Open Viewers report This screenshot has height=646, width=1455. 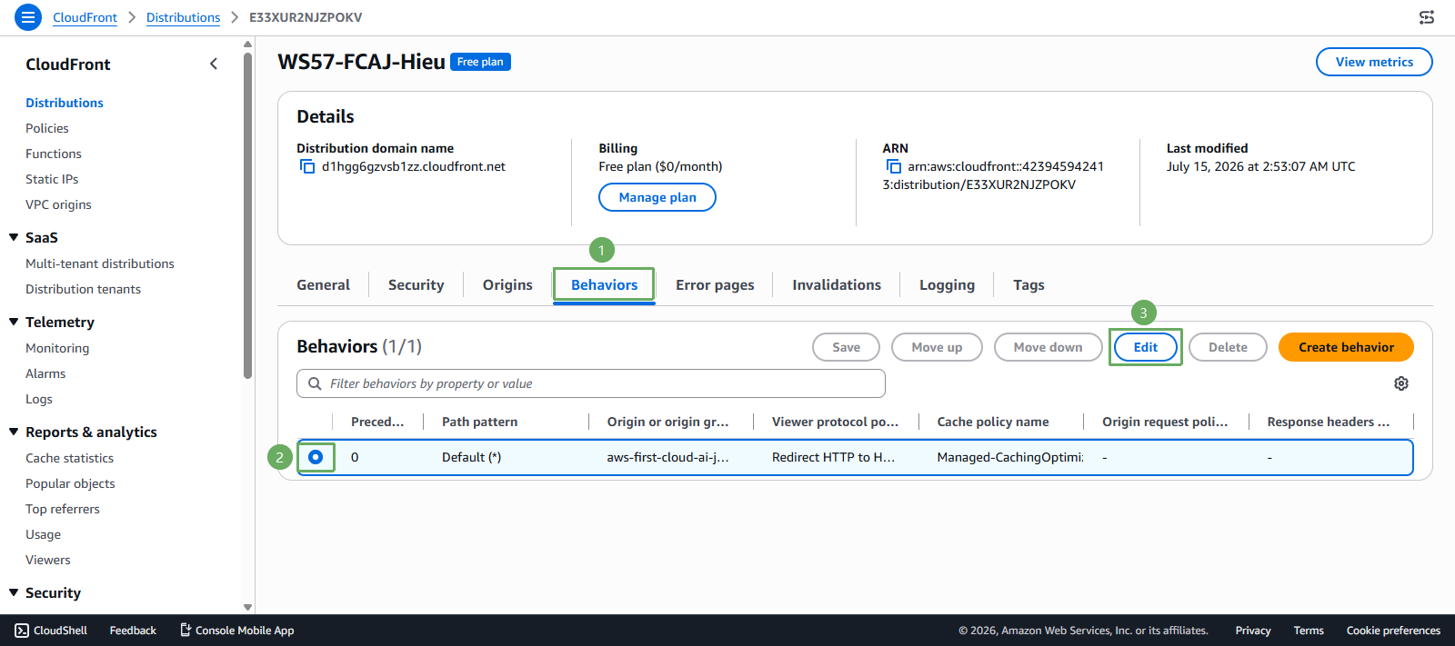click(x=47, y=560)
